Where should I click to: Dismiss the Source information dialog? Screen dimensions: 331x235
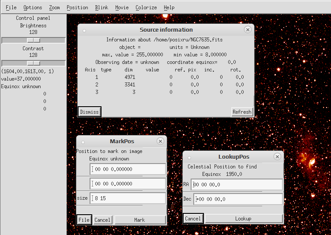89,112
